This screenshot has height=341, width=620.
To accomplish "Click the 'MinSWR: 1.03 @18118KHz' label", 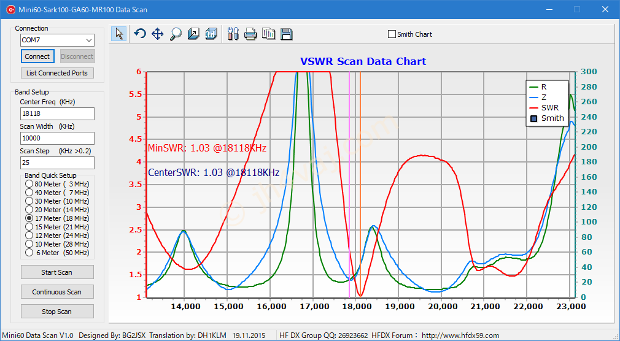I will [207, 148].
